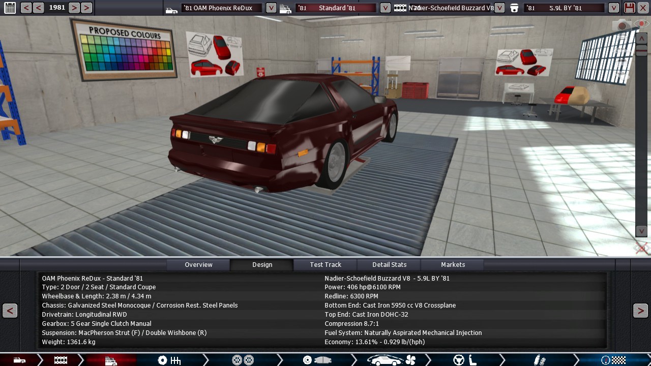Open the gearbox and drivetrain section
The width and height of the screenshot is (651, 366).
(x=169, y=360)
